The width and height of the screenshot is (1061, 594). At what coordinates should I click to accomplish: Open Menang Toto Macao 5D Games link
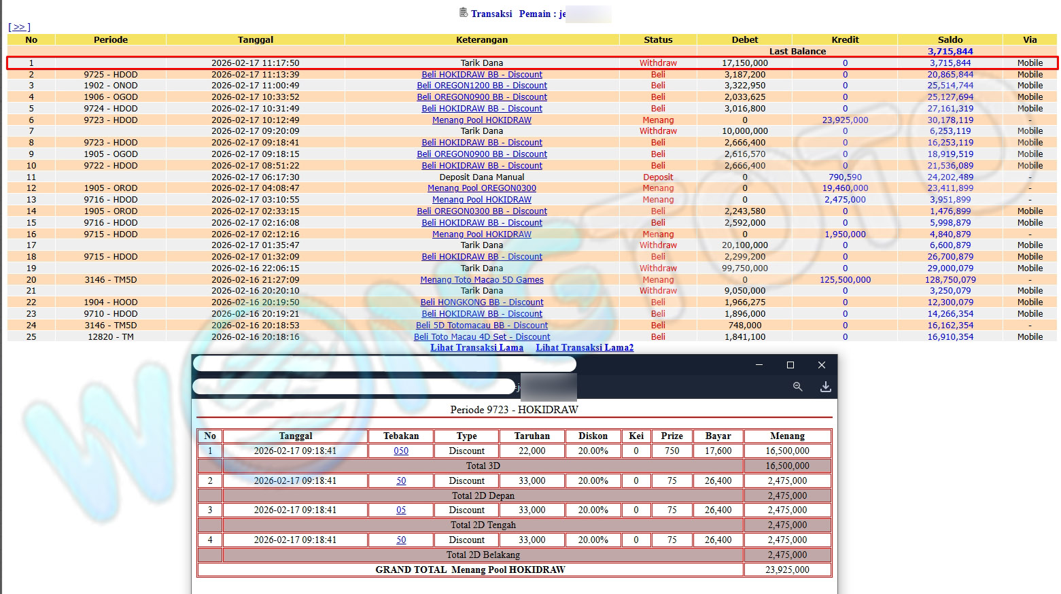tap(481, 280)
